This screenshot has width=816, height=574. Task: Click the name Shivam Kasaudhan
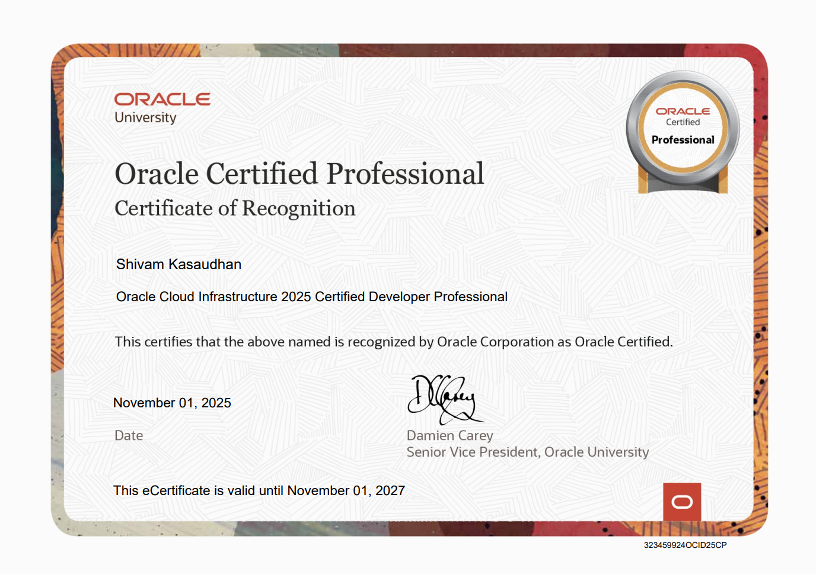pos(179,264)
